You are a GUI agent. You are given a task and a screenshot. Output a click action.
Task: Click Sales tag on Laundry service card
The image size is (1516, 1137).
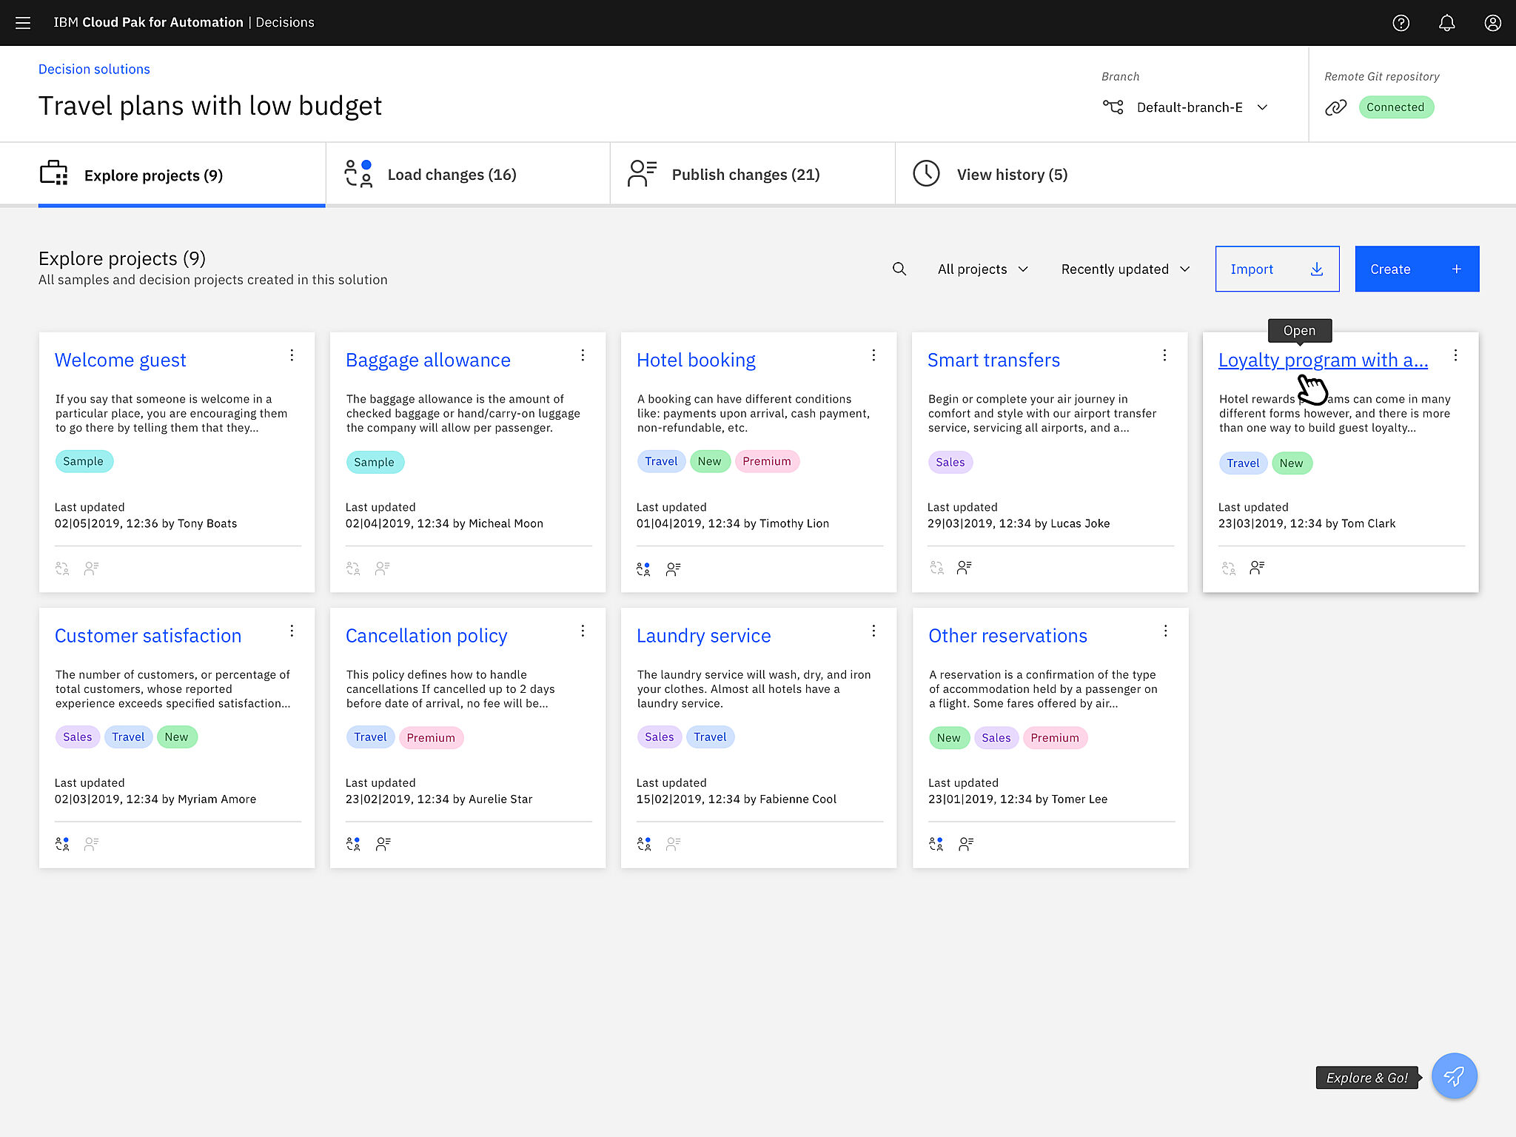[659, 737]
